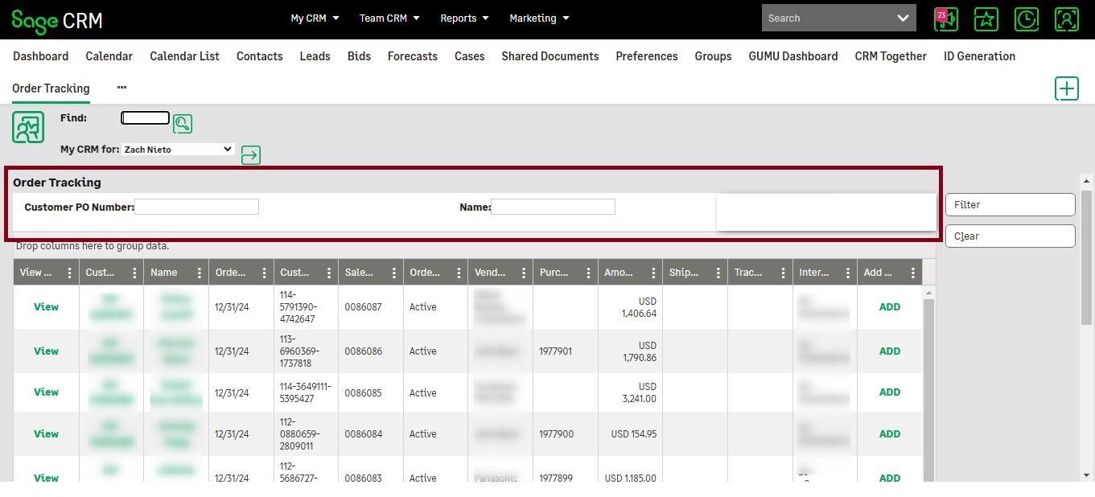Open column menu for Name column
This screenshot has width=1095, height=497.
click(199, 273)
